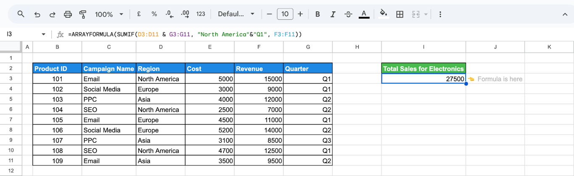Select row 11 header
574x176 pixels.
(x=11, y=160)
